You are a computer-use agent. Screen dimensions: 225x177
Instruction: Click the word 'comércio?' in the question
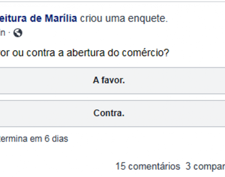146,53
